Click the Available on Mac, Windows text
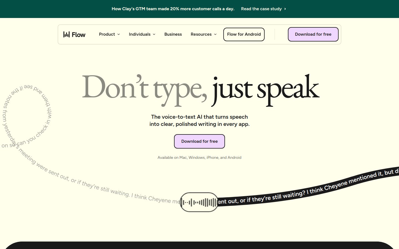This screenshot has width=399, height=249. click(199, 157)
